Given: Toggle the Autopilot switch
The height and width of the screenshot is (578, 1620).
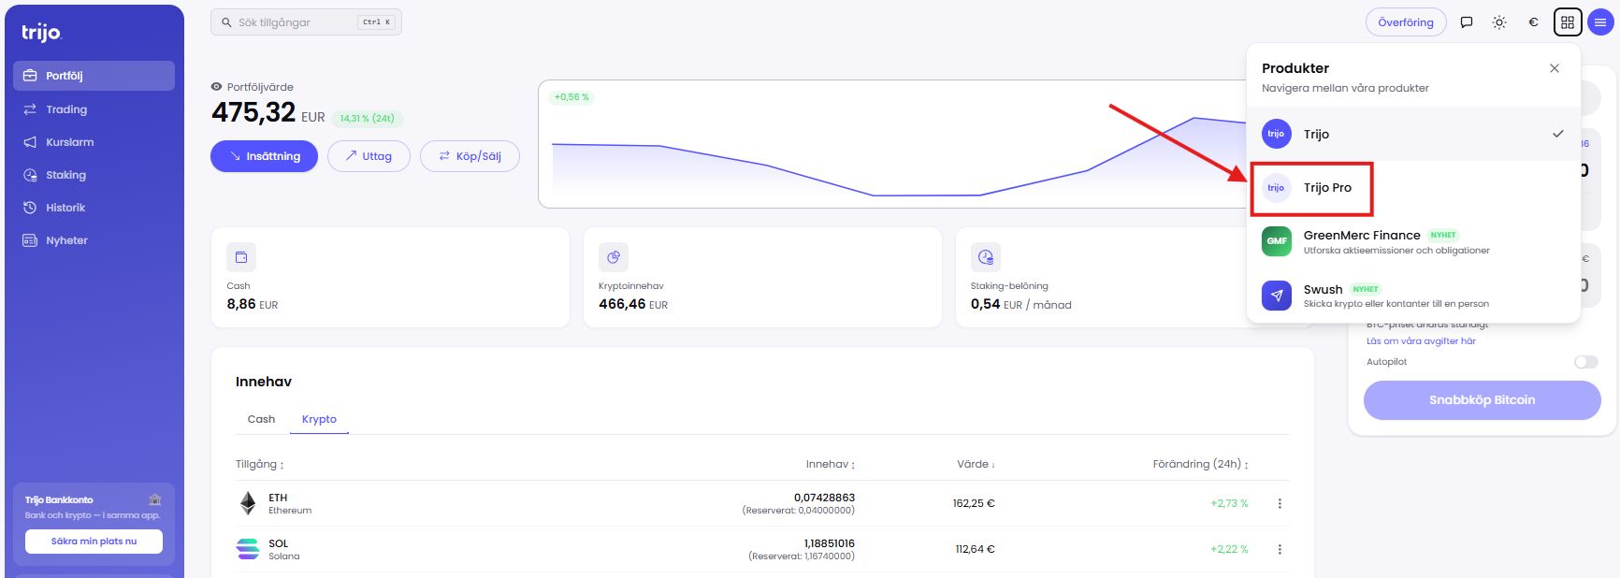Looking at the screenshot, I should coord(1586,362).
